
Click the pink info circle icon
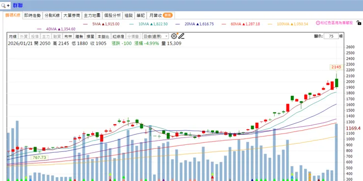click(x=318, y=23)
